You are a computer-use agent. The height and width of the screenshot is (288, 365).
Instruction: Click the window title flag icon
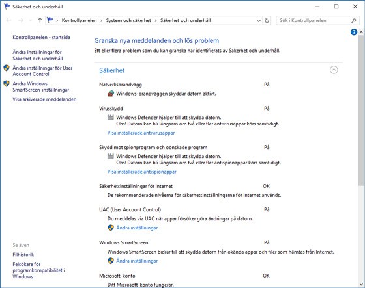[x=7, y=7]
